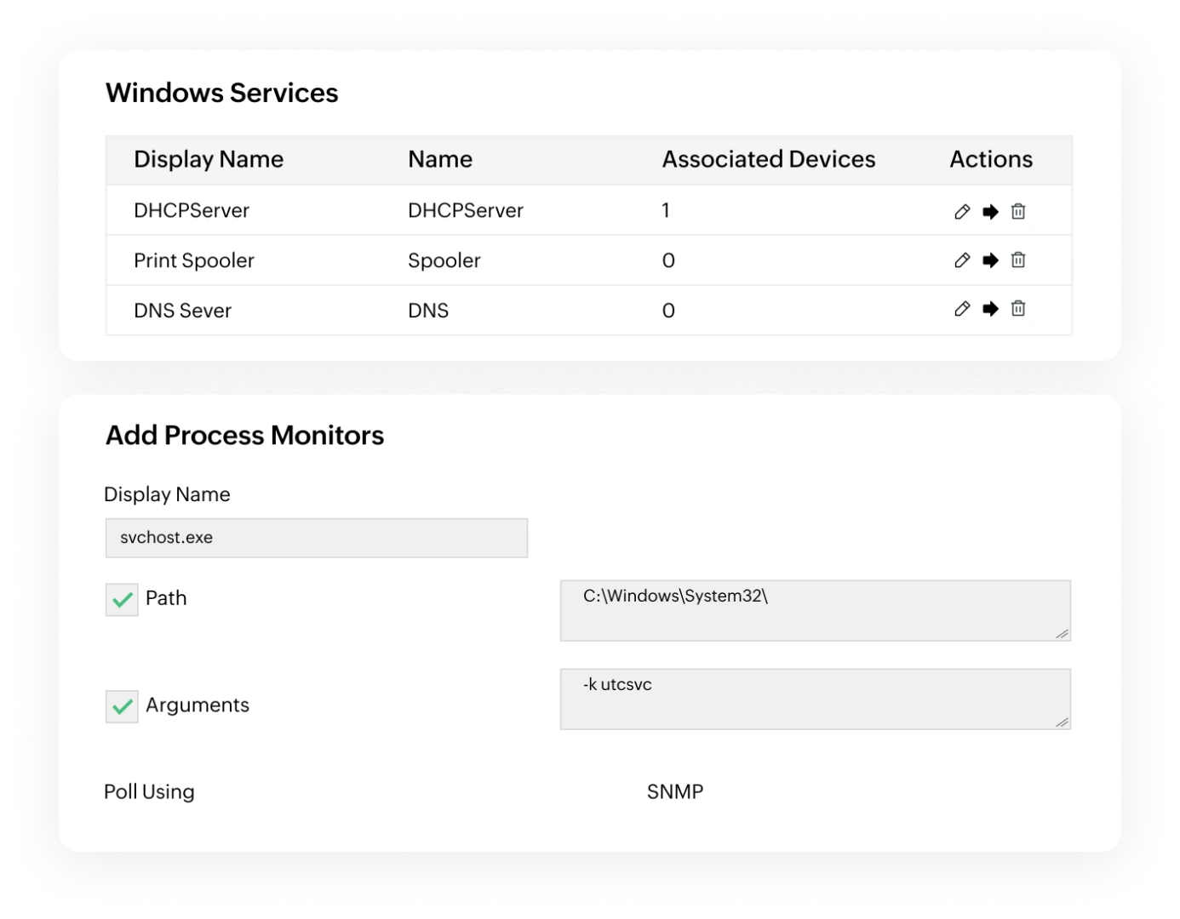Image resolution: width=1180 pixels, height=919 pixels.
Task: Click the forward arrow for Print Spooler
Action: click(x=990, y=261)
